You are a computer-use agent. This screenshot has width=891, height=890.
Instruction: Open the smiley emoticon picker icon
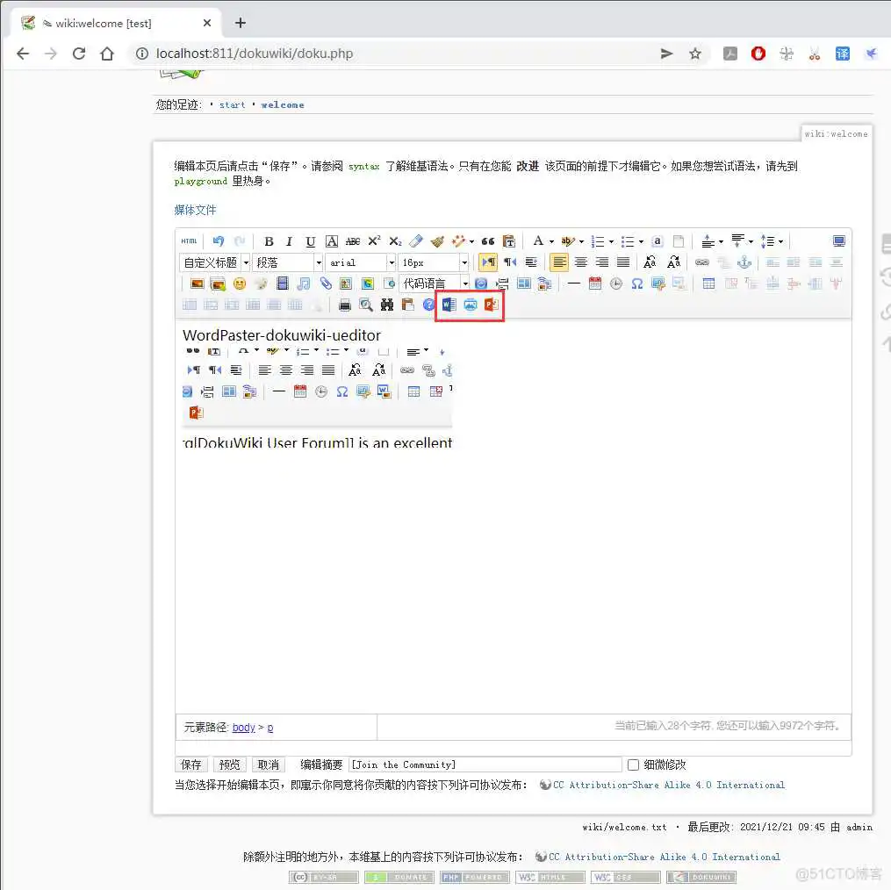click(x=238, y=283)
